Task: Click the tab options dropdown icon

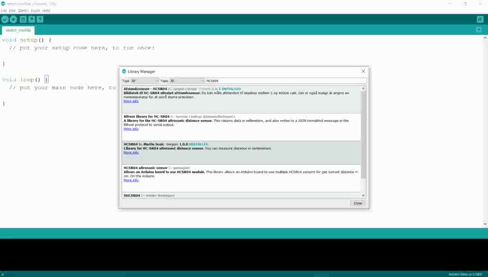Action: click(x=479, y=30)
